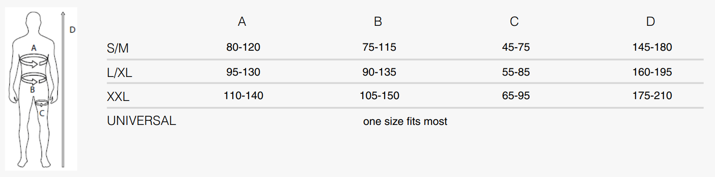Click the UNIVERSAL size row label
This screenshot has width=715, height=177.
[141, 121]
